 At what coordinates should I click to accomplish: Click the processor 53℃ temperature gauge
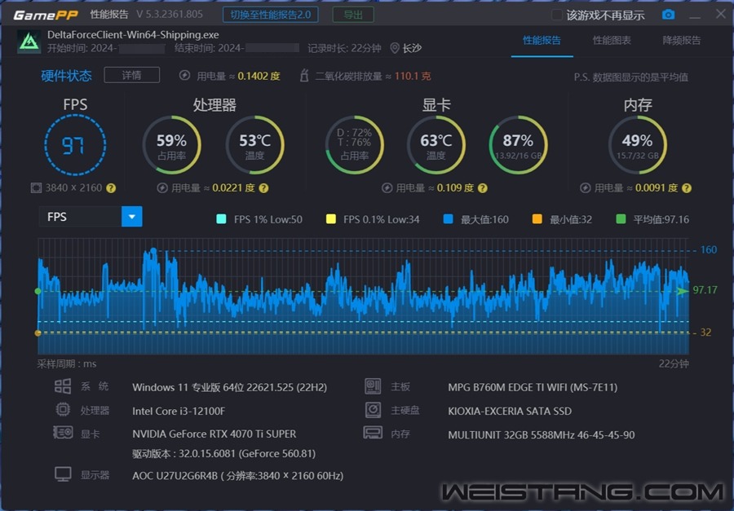click(255, 145)
